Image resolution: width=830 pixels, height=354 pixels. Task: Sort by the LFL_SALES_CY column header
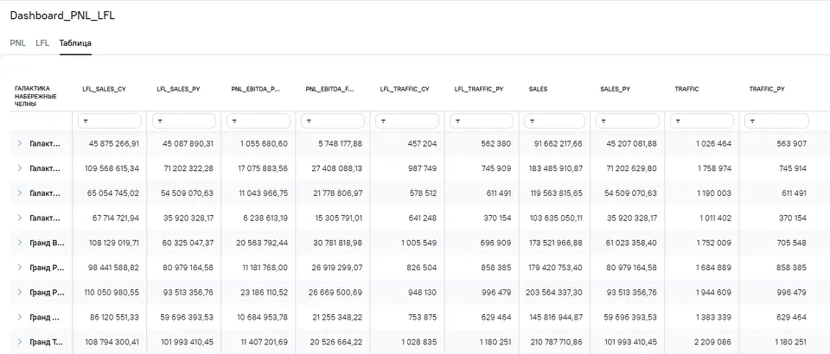pos(104,89)
